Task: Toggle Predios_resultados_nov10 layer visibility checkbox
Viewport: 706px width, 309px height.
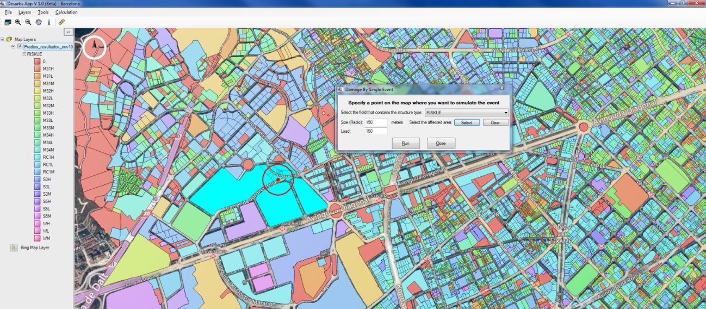Action: pyautogui.click(x=20, y=47)
